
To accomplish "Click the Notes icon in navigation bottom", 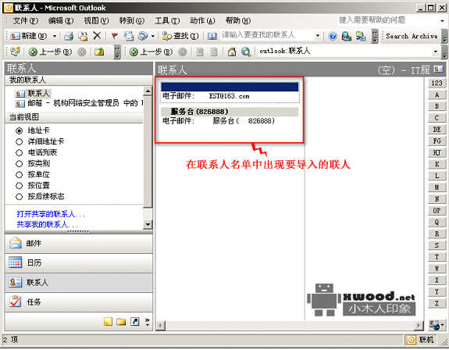I will point(108,322).
